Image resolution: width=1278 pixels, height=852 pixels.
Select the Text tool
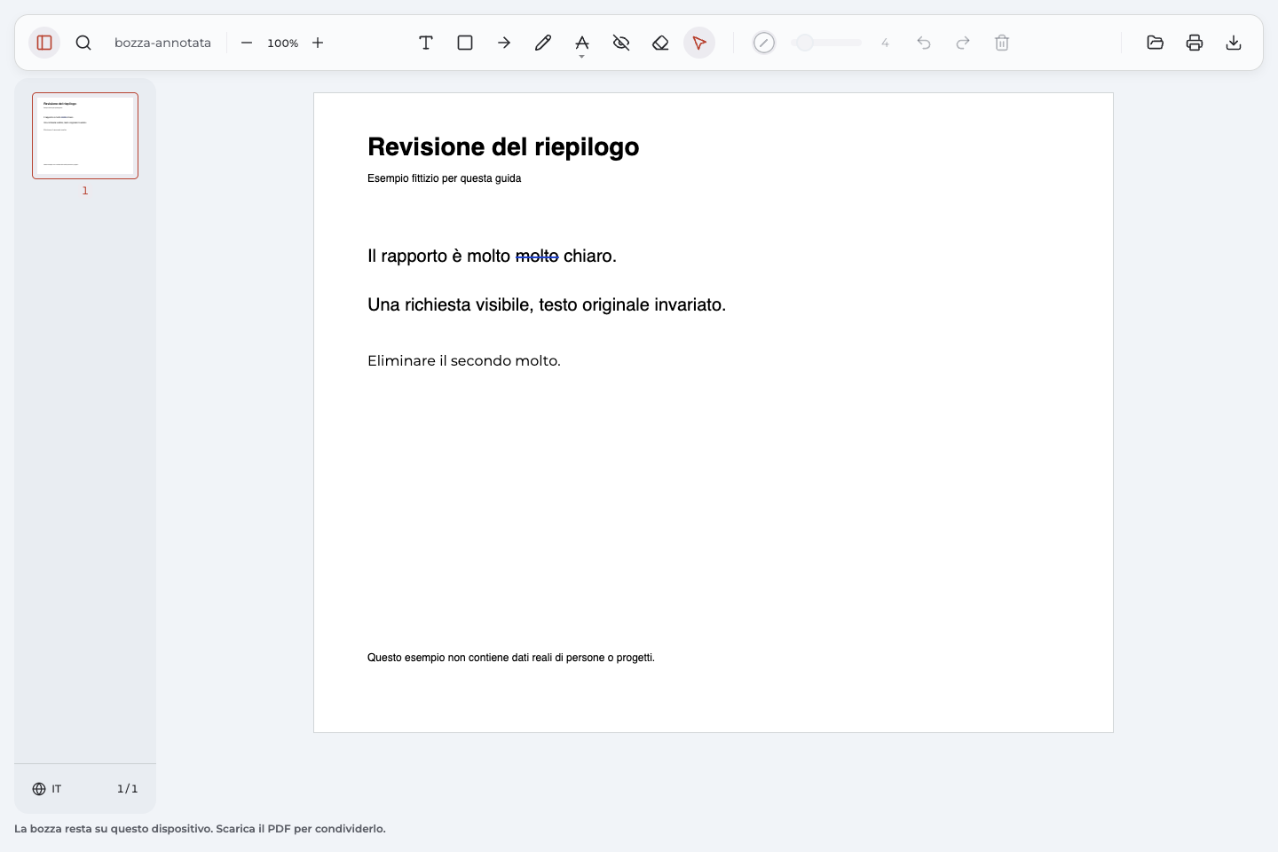pos(426,43)
